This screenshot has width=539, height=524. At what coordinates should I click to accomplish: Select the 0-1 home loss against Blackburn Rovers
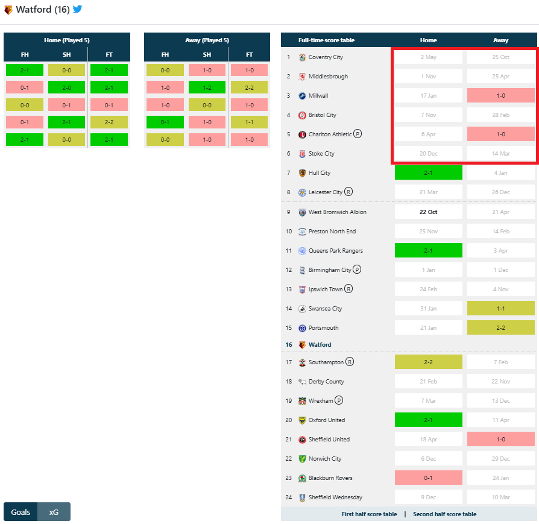[428, 478]
